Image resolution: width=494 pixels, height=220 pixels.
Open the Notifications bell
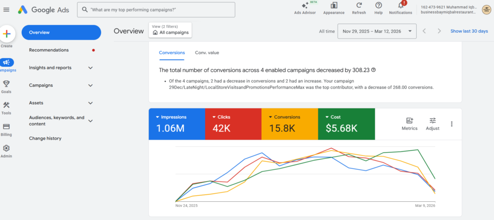pos(400,5)
